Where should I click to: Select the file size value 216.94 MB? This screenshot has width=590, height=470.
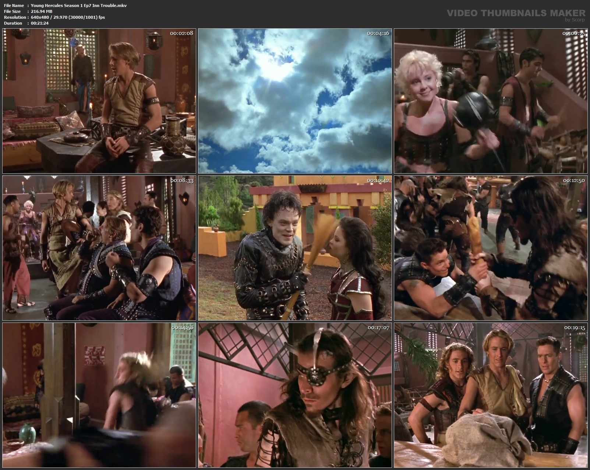click(42, 11)
